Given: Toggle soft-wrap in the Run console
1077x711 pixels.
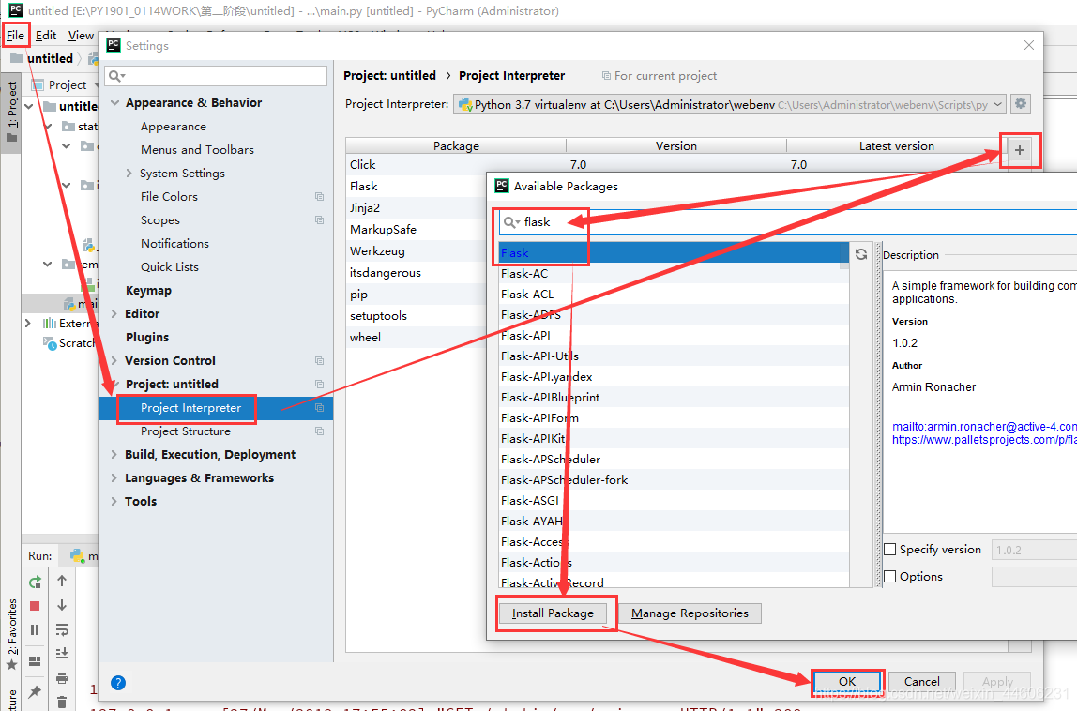Looking at the screenshot, I should [x=62, y=629].
